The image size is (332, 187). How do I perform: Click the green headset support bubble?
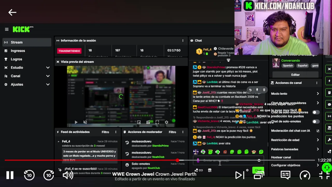(327, 168)
